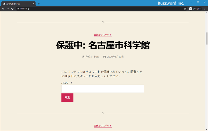Viewport: 208px width, 131px height.
Task: Click the author person icon
Action: coord(83,57)
